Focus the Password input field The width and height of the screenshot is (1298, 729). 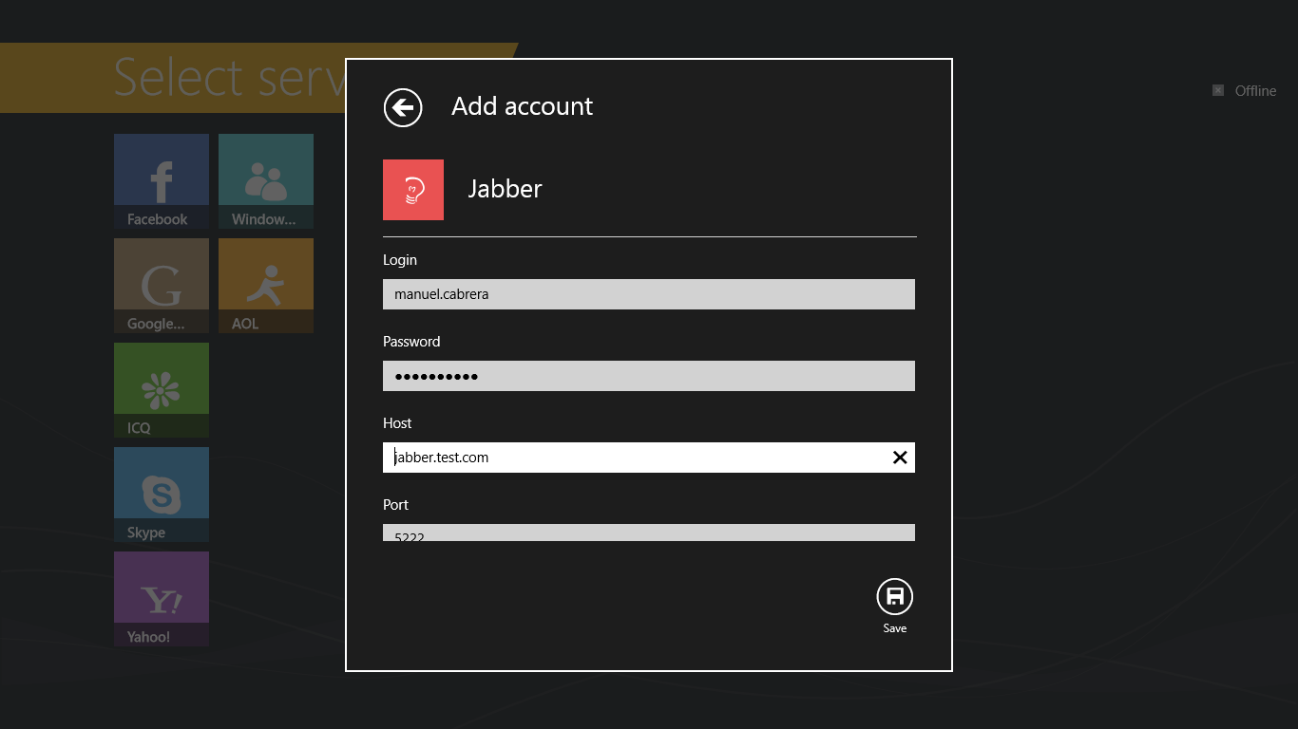649,376
